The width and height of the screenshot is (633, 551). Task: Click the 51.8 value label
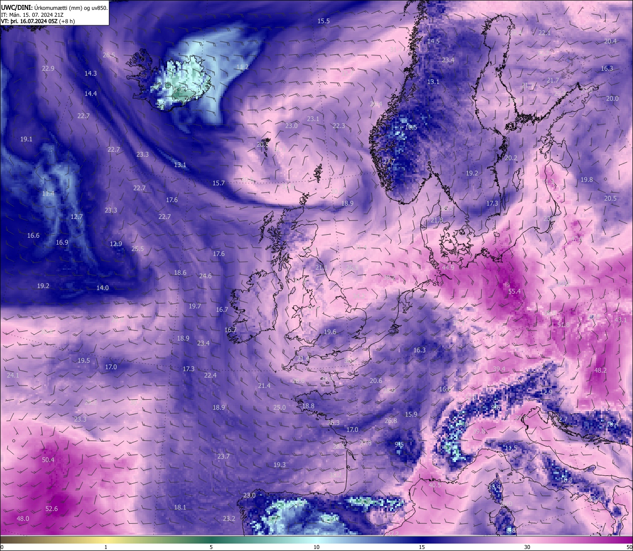point(563,325)
